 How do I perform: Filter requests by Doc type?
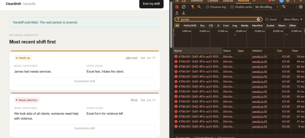tap(202, 25)
